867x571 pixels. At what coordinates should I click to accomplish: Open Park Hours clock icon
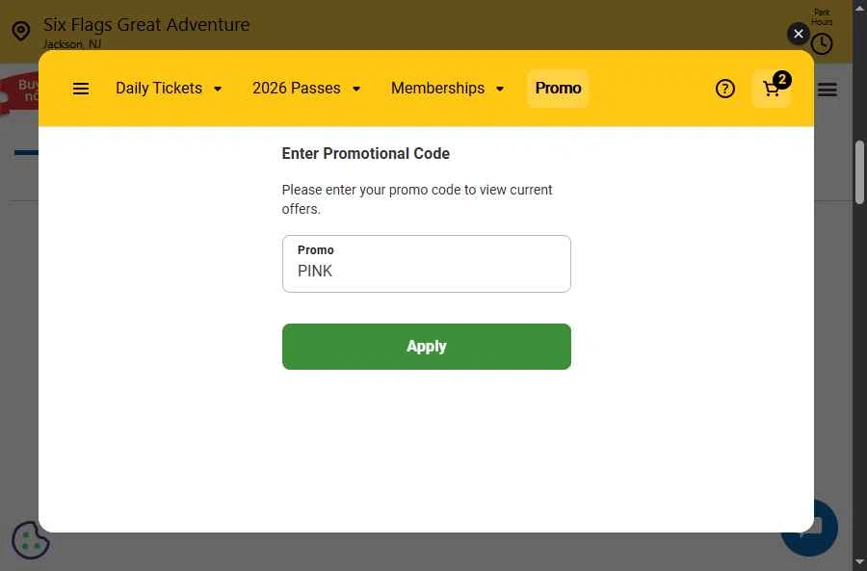(822, 43)
